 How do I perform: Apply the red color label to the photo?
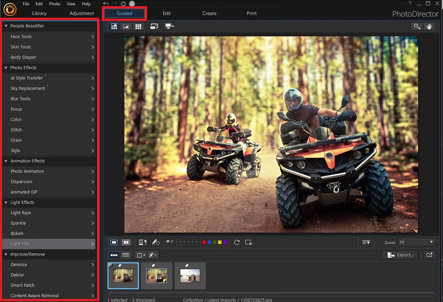[x=204, y=242]
